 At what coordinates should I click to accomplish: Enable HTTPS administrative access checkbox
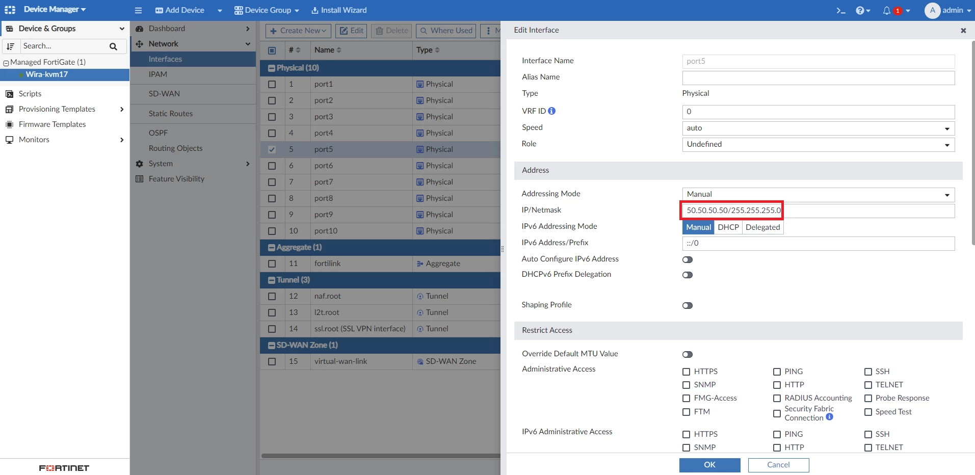[x=687, y=372]
